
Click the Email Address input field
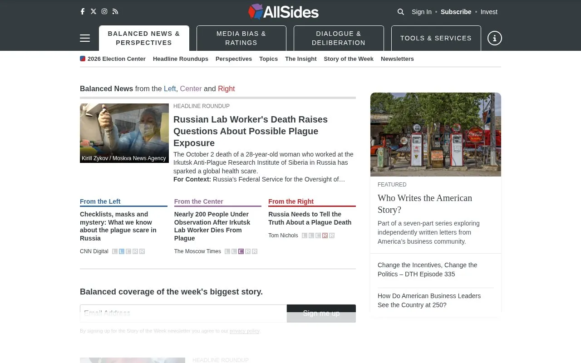pyautogui.click(x=183, y=314)
